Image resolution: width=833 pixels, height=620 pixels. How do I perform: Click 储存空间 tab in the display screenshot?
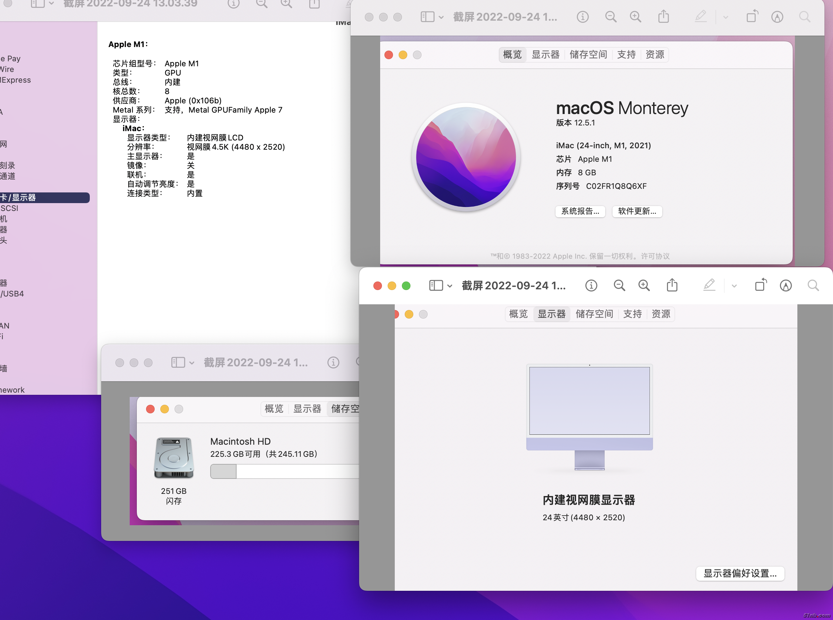[594, 314]
